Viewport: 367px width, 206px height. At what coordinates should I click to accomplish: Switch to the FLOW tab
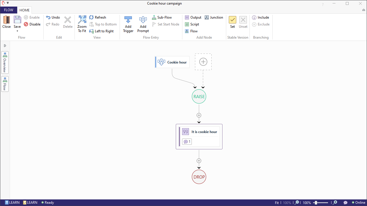point(9,10)
